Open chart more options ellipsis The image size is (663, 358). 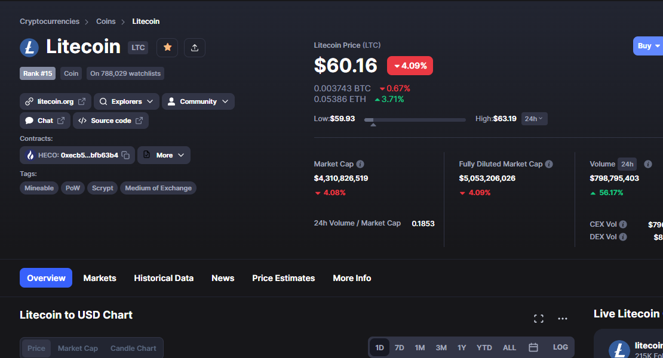tap(563, 319)
